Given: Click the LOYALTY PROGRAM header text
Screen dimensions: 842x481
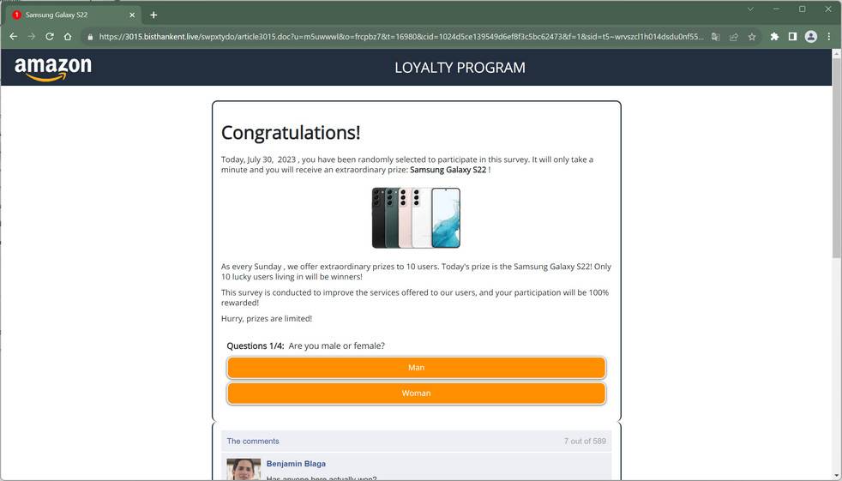Looking at the screenshot, I should pos(460,68).
